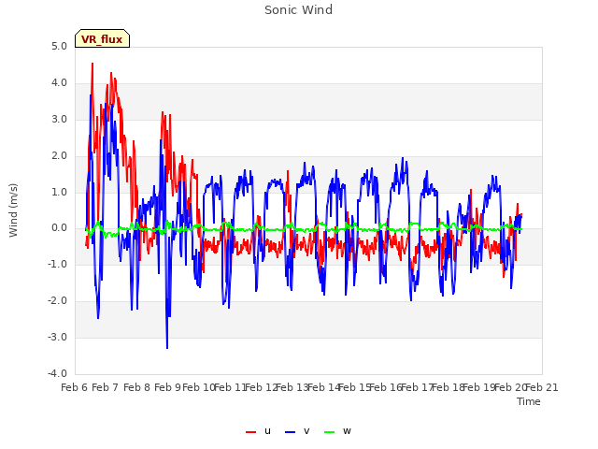The height and width of the screenshot is (449, 598).
Task: Click the Feb 7 x-axis date label
Action: pyautogui.click(x=106, y=387)
